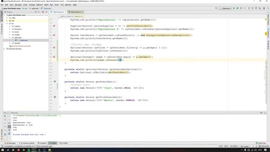Image resolution: width=270 pixels, height=152 pixels.
Task: Open the VCS menu
Action: point(62,5)
